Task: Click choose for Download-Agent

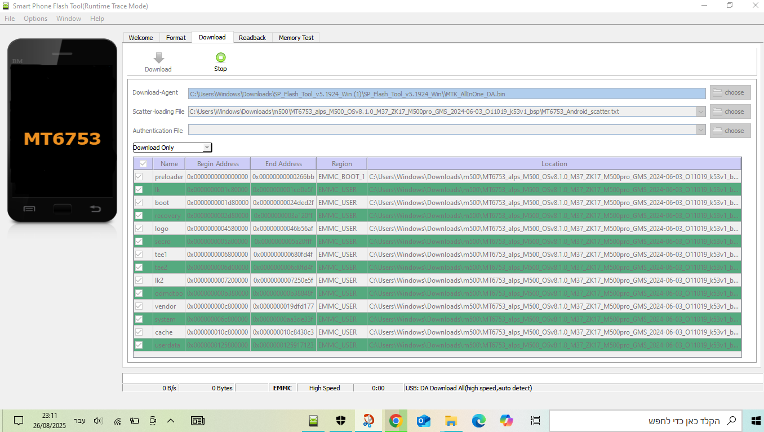Action: coord(730,92)
